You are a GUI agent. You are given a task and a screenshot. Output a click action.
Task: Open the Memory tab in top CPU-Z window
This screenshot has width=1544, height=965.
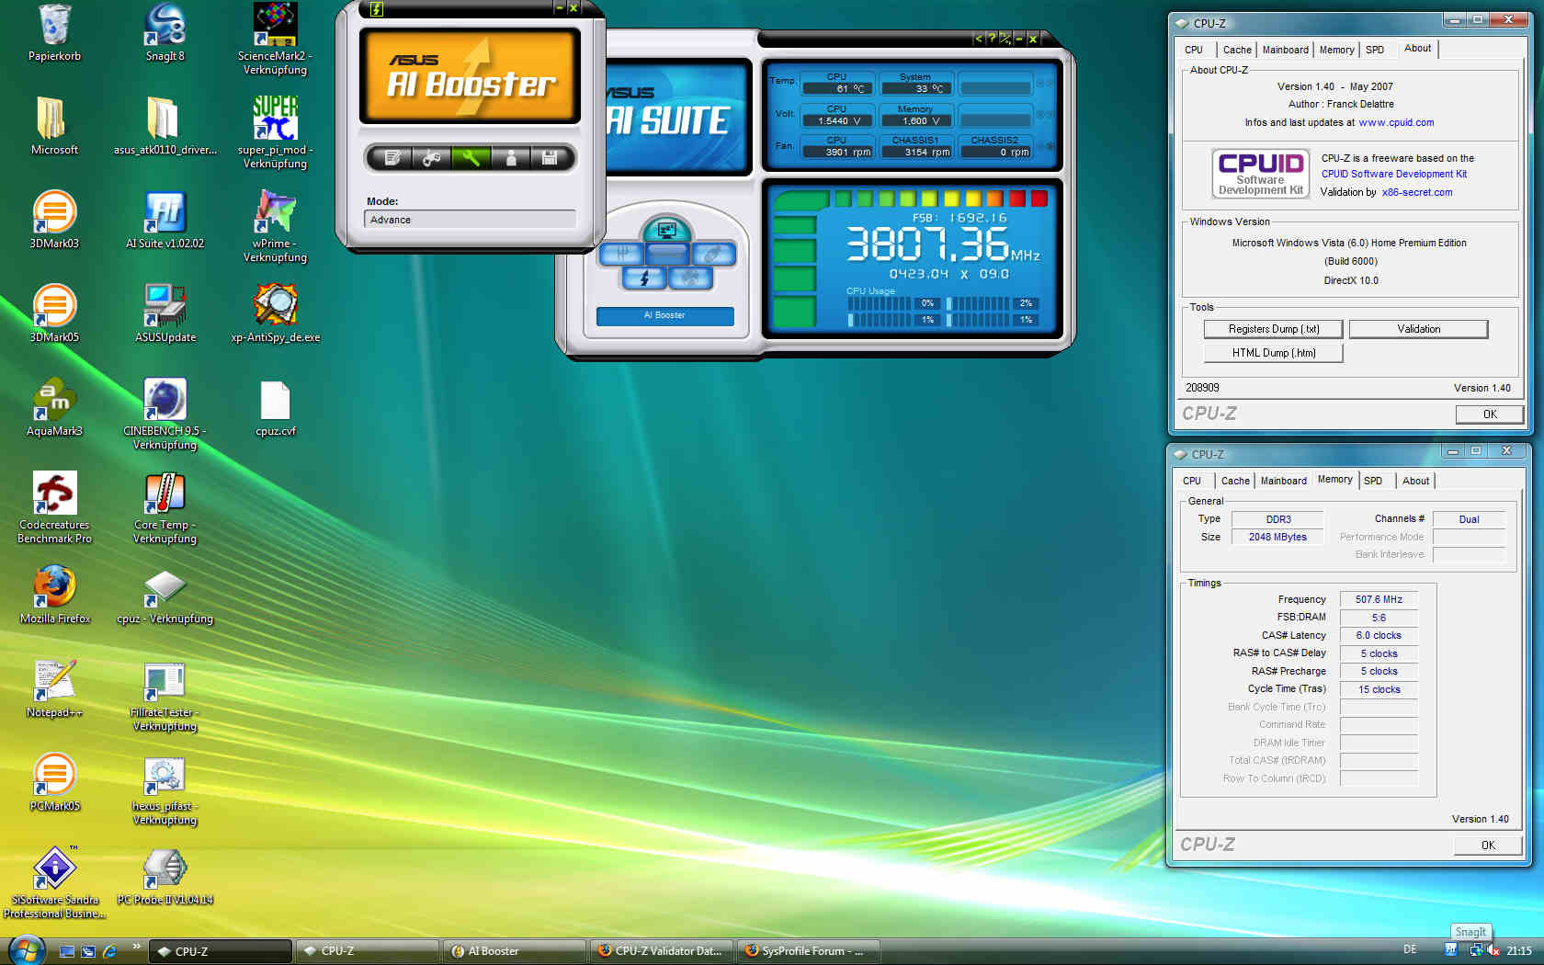[1337, 51]
